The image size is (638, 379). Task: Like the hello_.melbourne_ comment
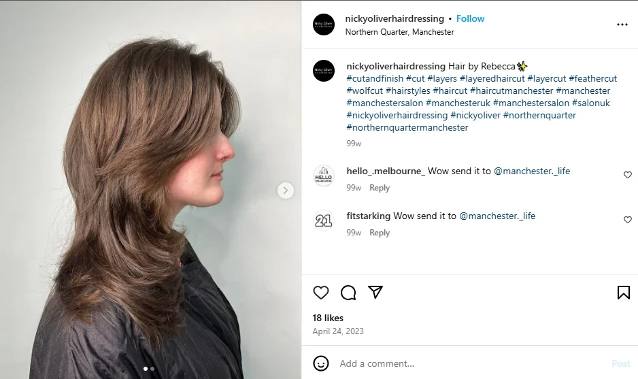[628, 175]
